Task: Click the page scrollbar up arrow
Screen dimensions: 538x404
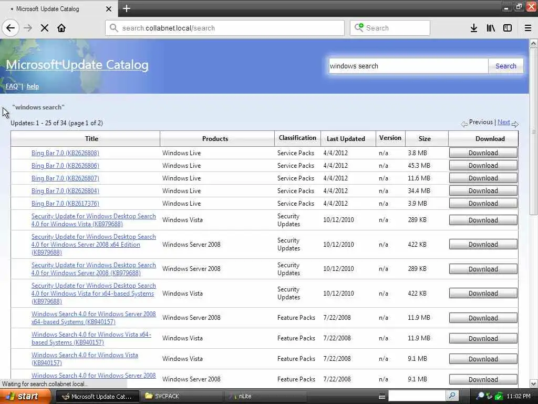Action: (x=533, y=44)
